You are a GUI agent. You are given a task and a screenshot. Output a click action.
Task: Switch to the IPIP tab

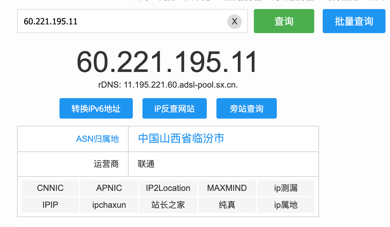coord(50,205)
